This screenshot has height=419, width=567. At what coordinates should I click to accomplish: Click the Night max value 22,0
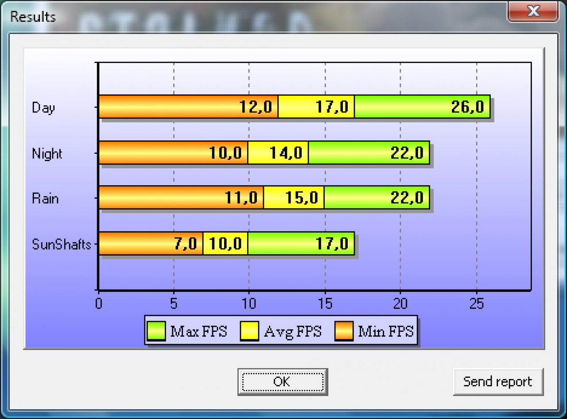[407, 153]
